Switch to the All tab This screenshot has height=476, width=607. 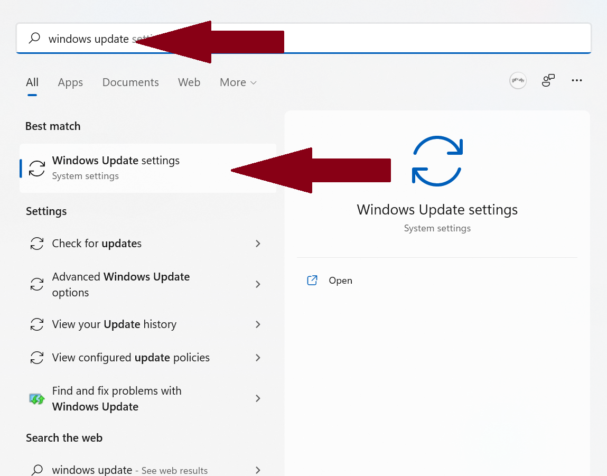(32, 82)
